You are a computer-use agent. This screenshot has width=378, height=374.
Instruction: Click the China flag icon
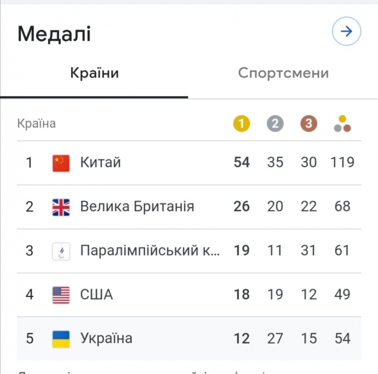(61, 163)
